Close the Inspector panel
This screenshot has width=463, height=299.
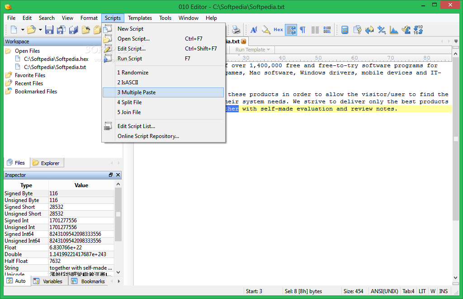click(x=118, y=175)
